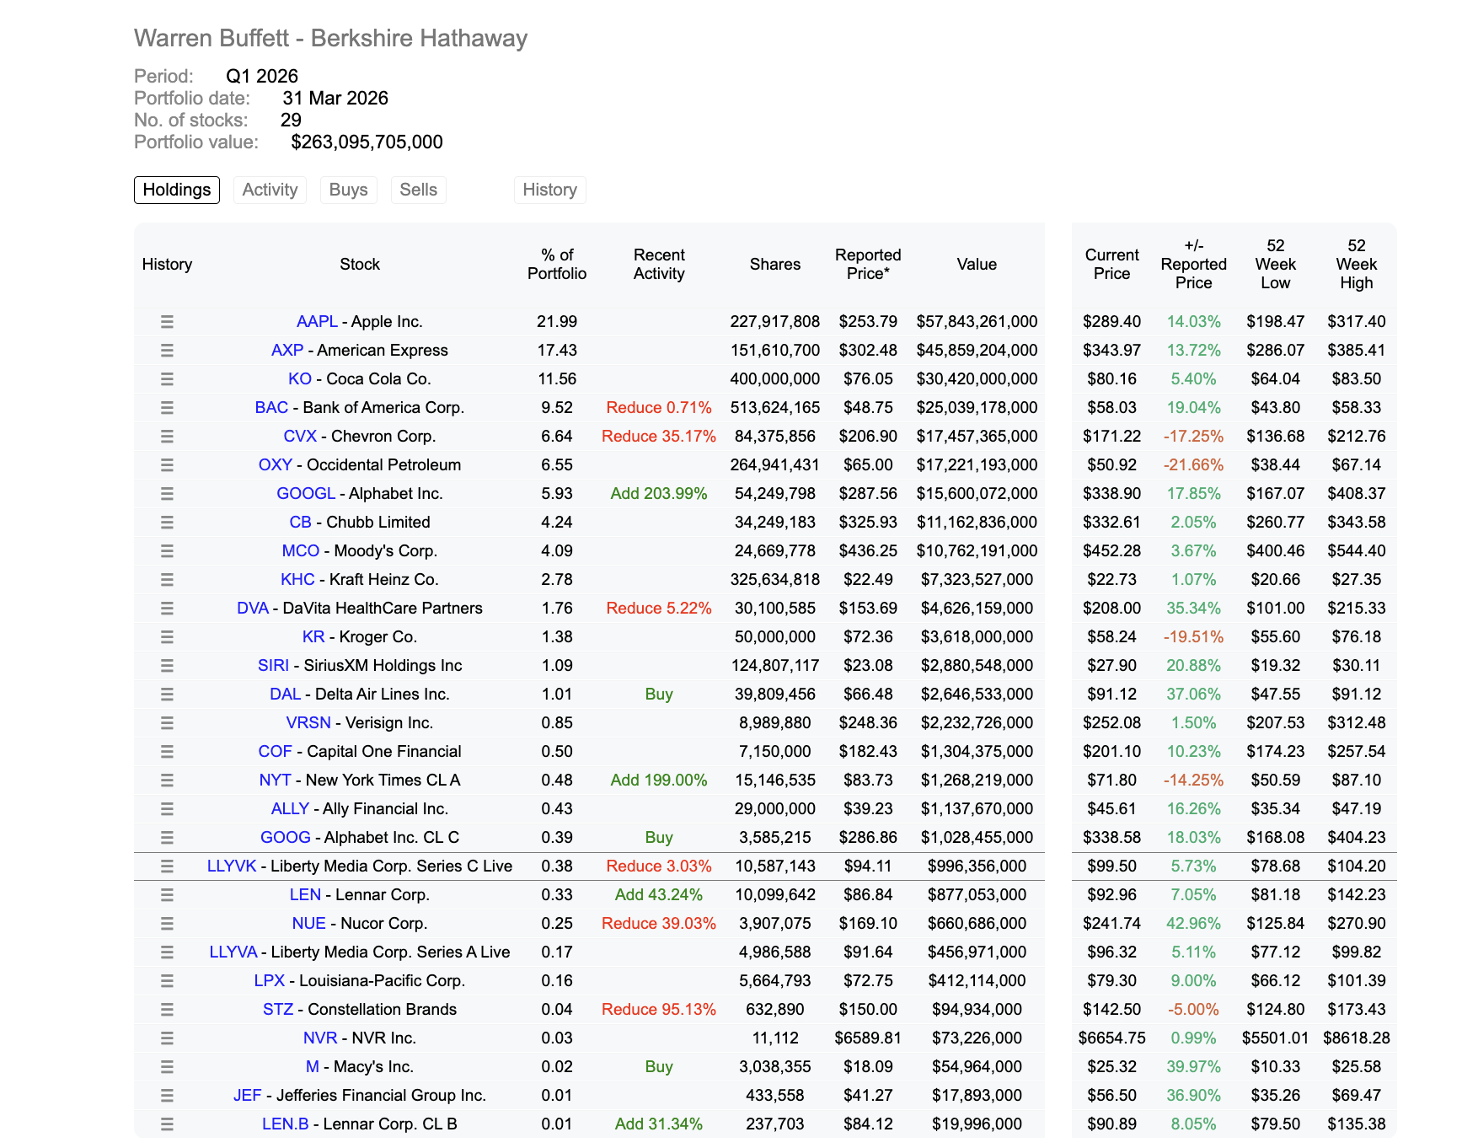The height and width of the screenshot is (1148, 1478).
Task: Click history icon in New York Times row
Action: [x=167, y=780]
